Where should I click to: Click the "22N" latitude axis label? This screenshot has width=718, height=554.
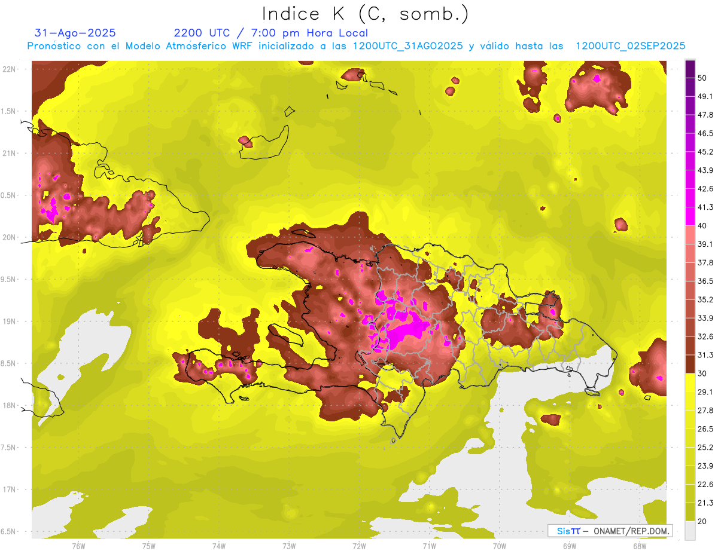[x=8, y=69]
